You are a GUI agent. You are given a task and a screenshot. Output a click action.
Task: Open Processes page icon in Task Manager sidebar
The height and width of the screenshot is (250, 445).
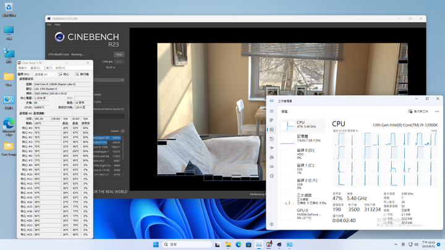click(x=271, y=120)
